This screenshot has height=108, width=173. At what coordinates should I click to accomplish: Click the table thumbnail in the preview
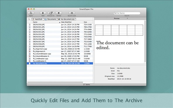tap(119, 30)
